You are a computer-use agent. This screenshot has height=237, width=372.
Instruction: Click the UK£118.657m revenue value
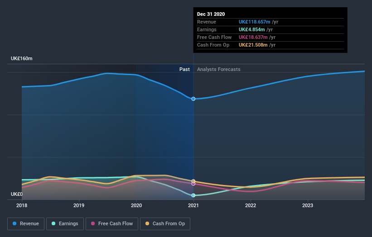254,22
